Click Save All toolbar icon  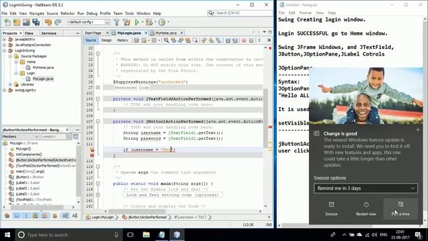click(x=35, y=22)
